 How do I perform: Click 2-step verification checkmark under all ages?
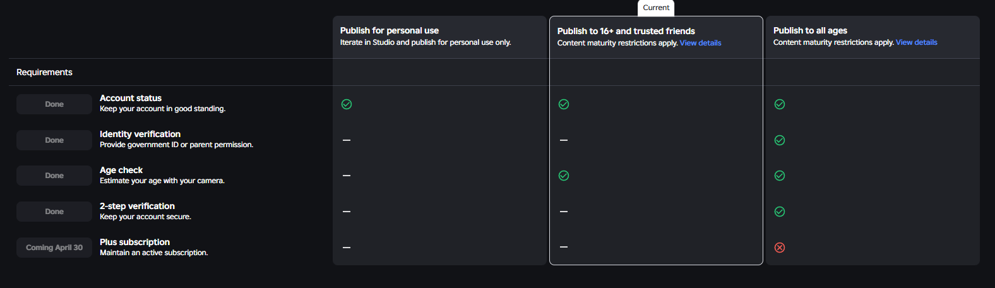coord(780,212)
